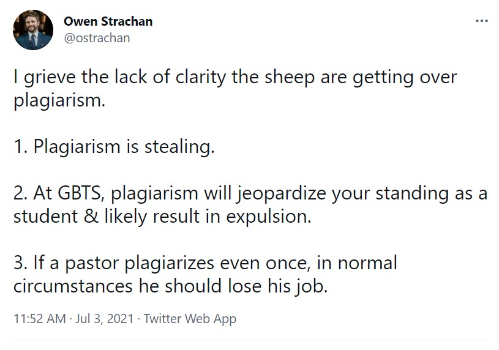Click the opening line starting "I grieve"
This screenshot has width=499, height=350.
[x=235, y=78]
